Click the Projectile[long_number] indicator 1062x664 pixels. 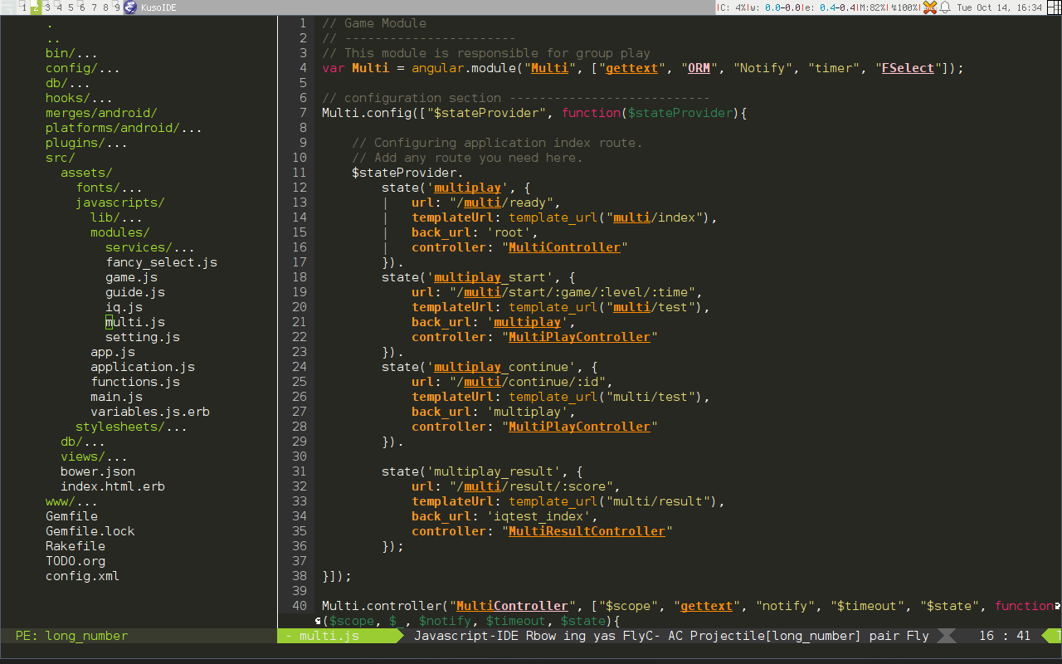(x=776, y=636)
